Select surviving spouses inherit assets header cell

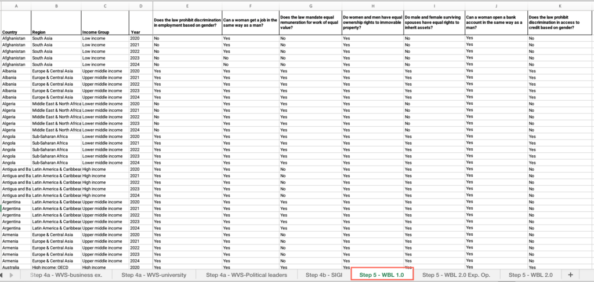click(x=434, y=23)
